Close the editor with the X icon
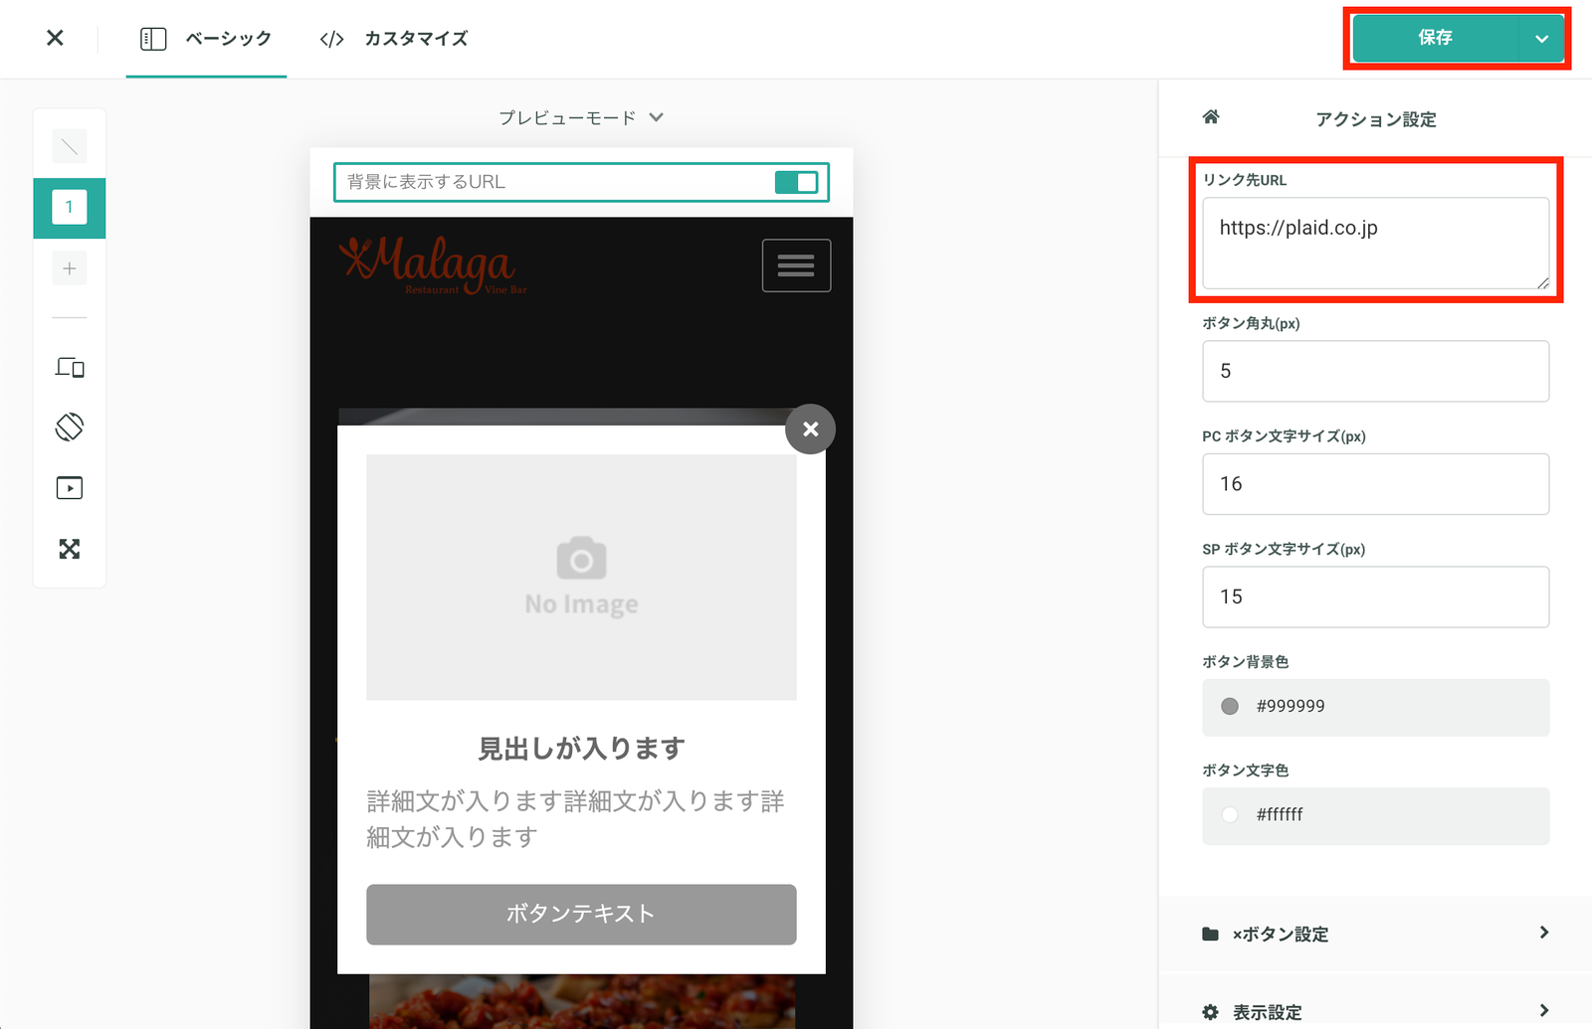Image resolution: width=1592 pixels, height=1029 pixels. pos(55,38)
